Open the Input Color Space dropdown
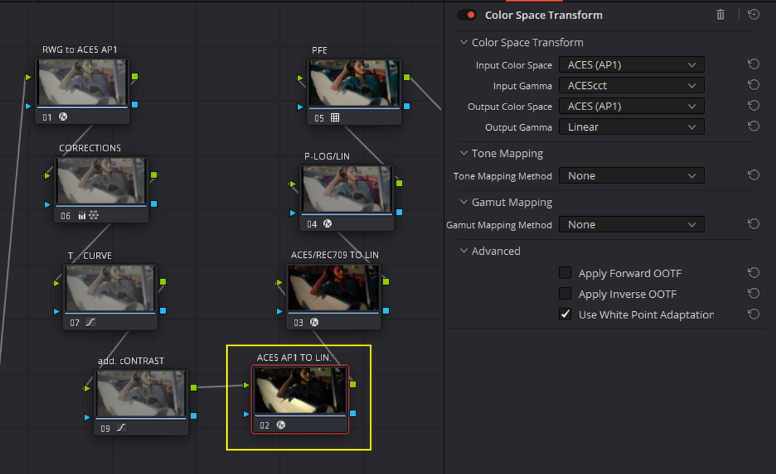 632,65
